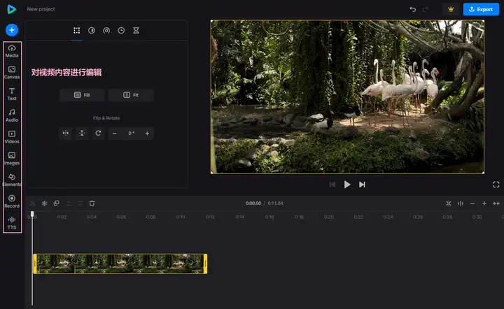This screenshot has height=309, width=504.
Task: Click the clip's right yellow trim handle
Action: [x=205, y=264]
